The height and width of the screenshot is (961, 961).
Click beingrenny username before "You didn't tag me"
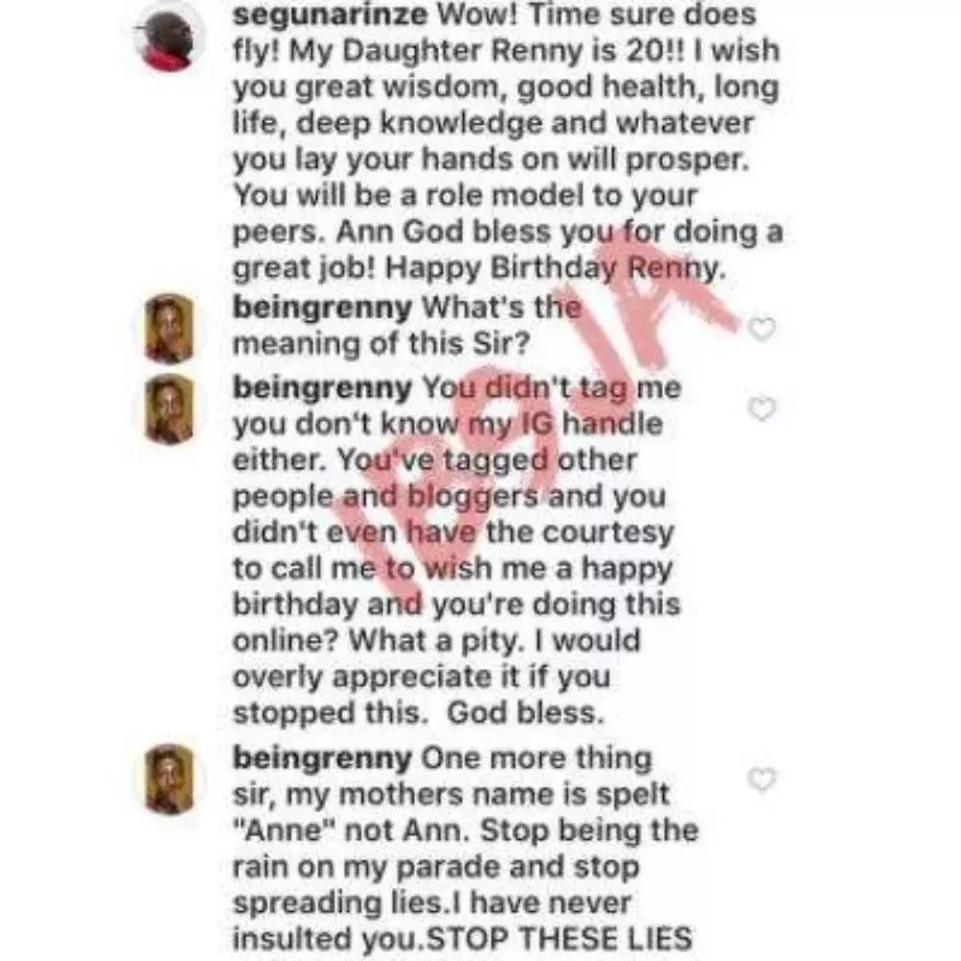coord(322,388)
